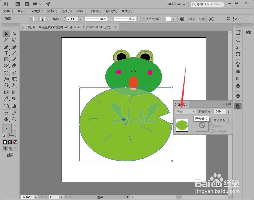Image resolution: width=254 pixels, height=200 pixels.
Task: Open the 明度 blend mode dropdown
Action: 186,112
